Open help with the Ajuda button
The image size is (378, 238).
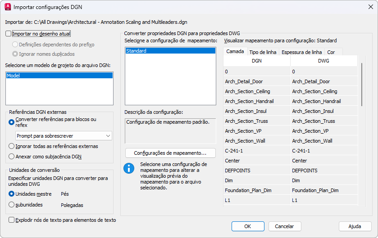[x=355, y=226]
